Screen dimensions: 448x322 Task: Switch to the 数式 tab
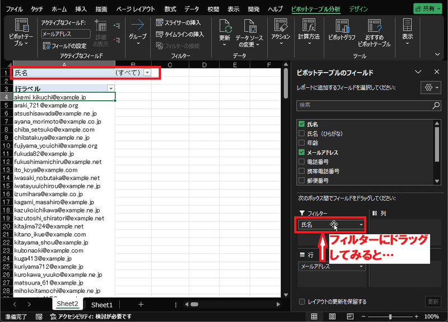[170, 9]
